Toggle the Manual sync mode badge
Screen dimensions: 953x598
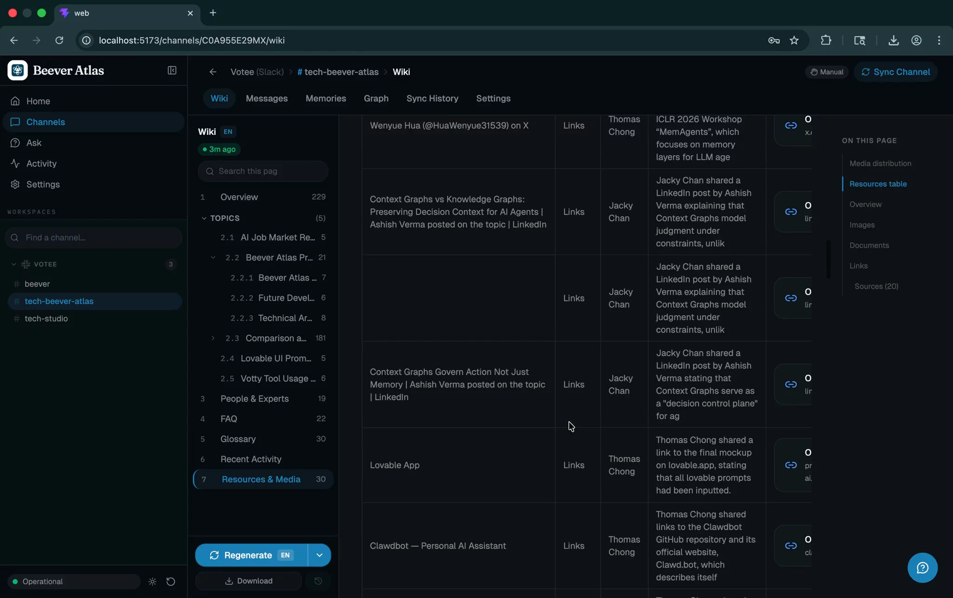coord(827,72)
